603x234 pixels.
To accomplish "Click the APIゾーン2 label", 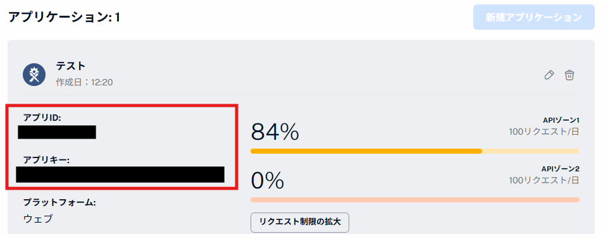I will point(561,169).
